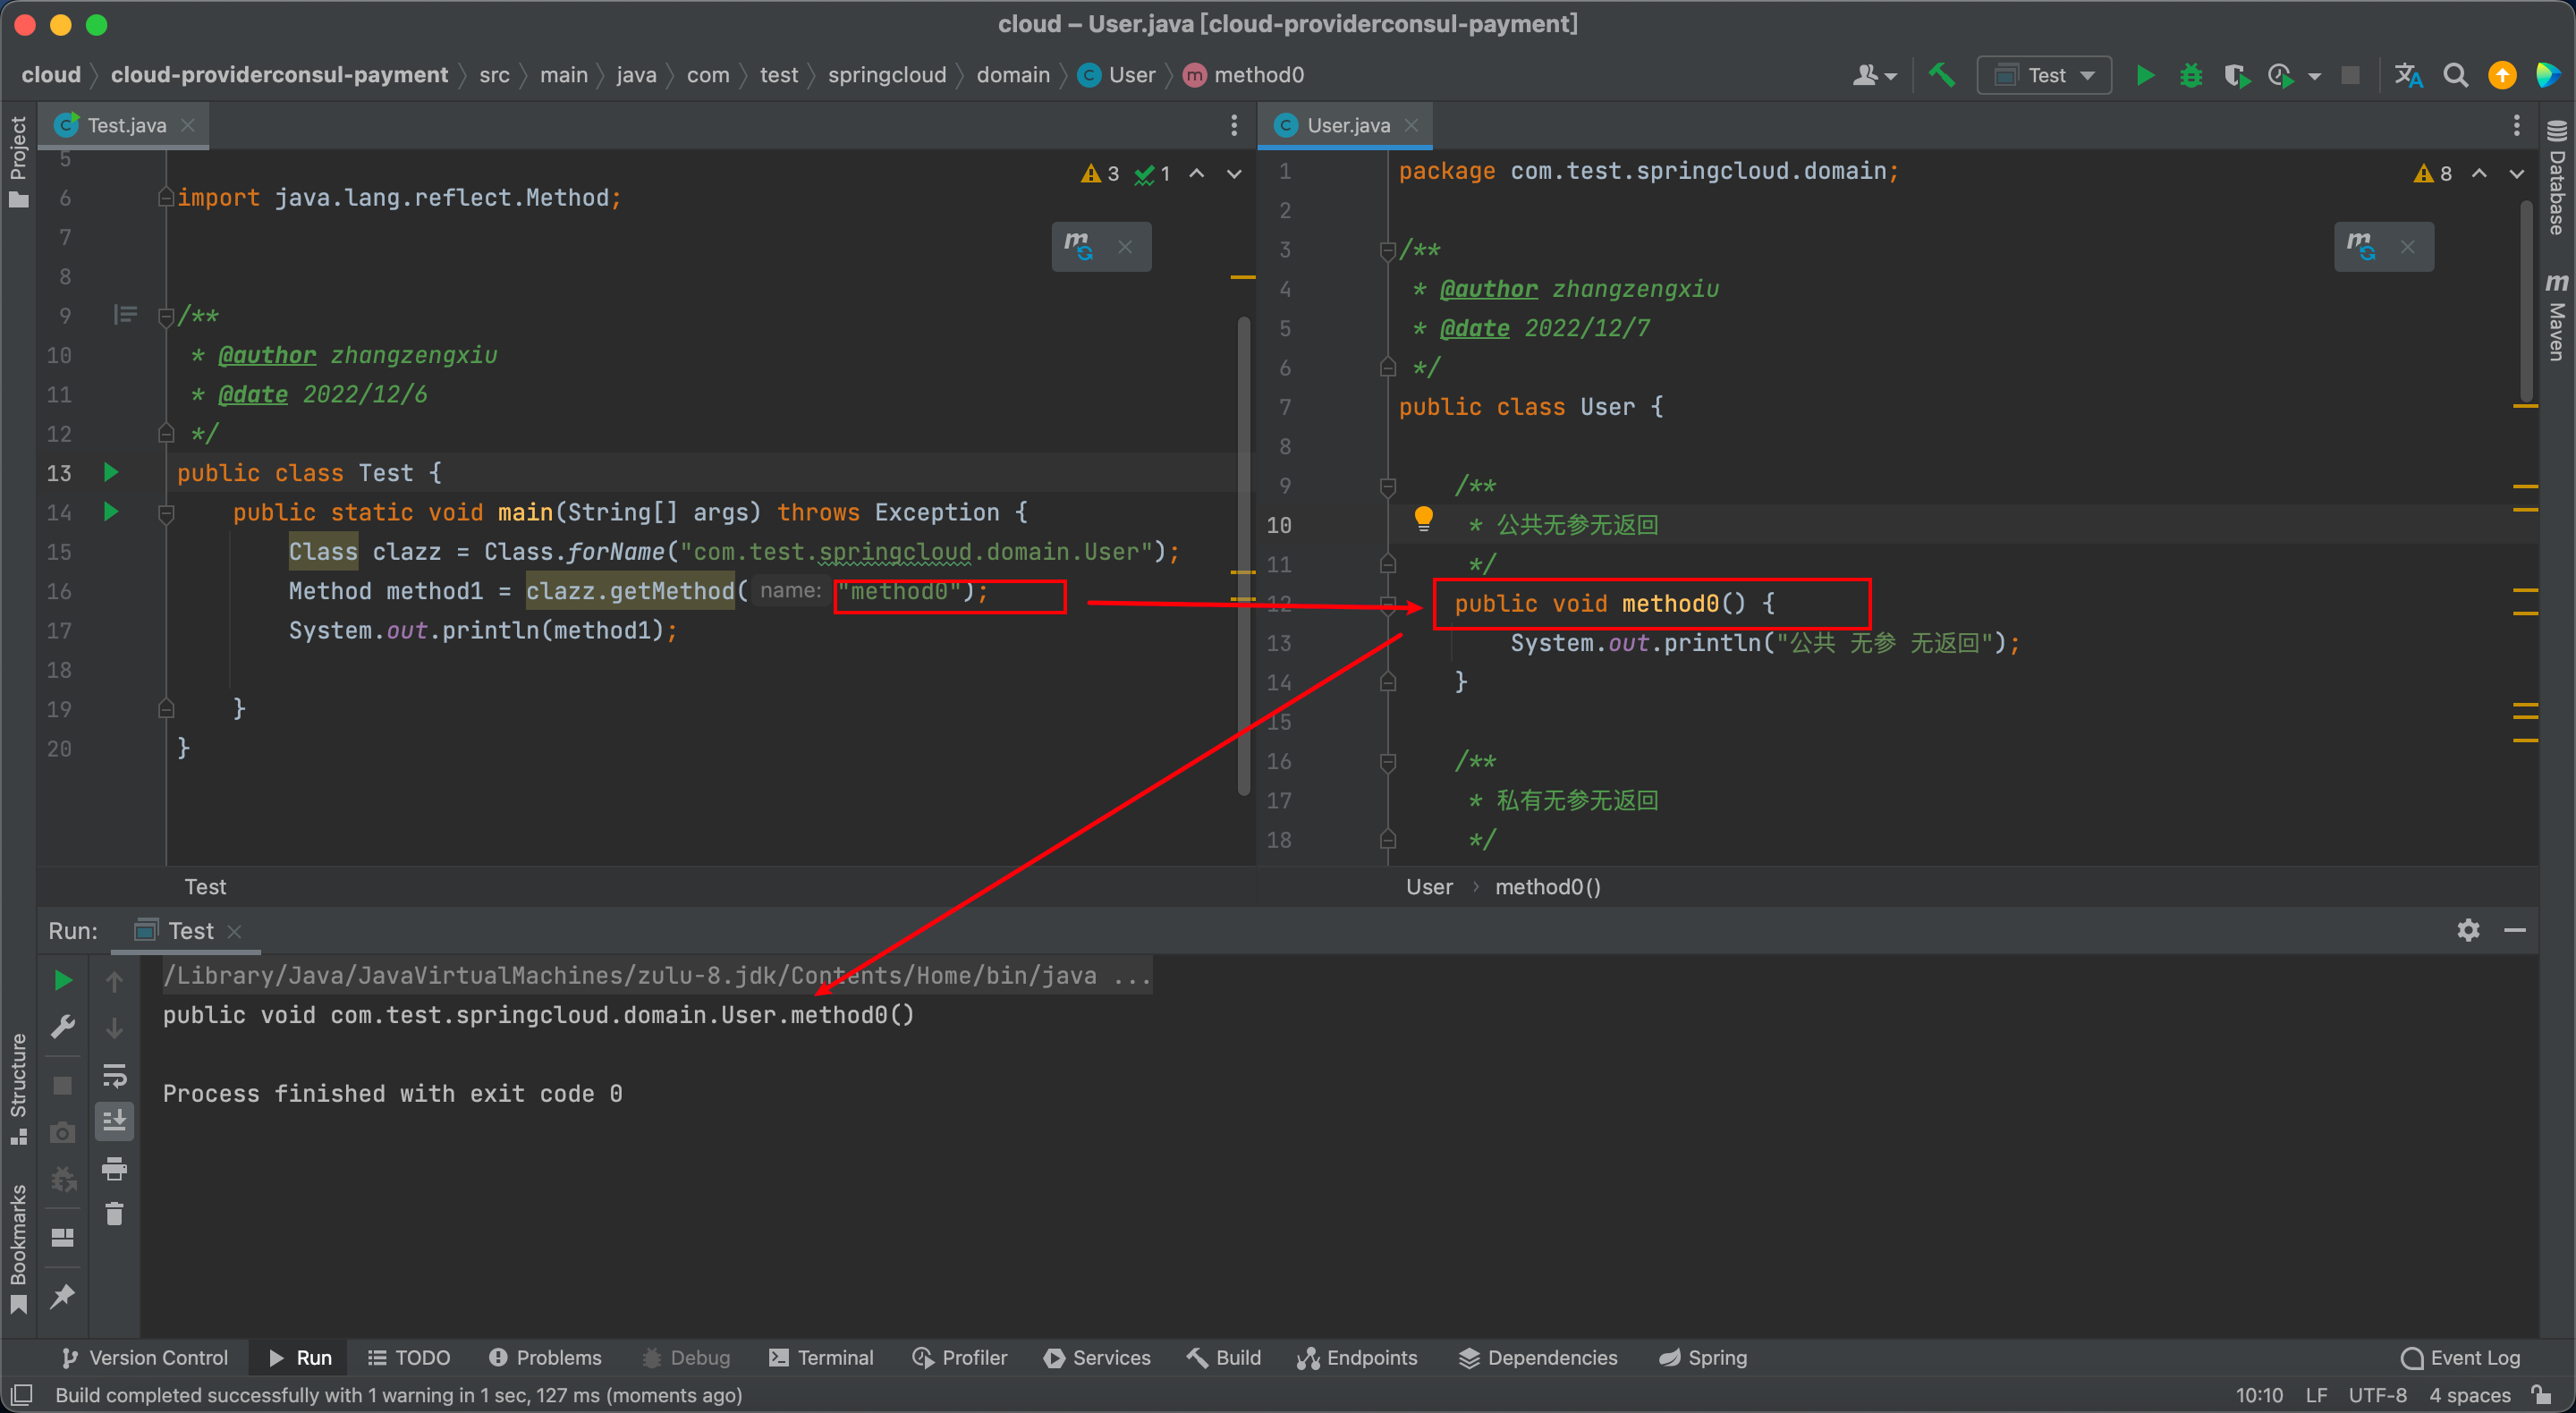Click the camera dump threads icon
Viewport: 2576px width, 1413px height.
tap(62, 1132)
